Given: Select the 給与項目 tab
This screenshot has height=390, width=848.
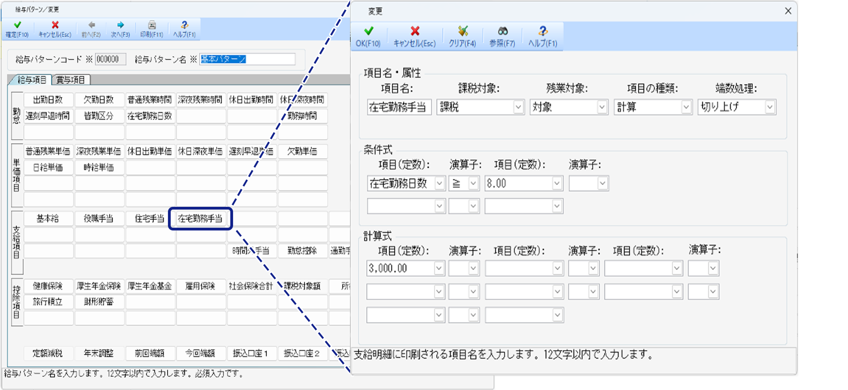Looking at the screenshot, I should [31, 80].
